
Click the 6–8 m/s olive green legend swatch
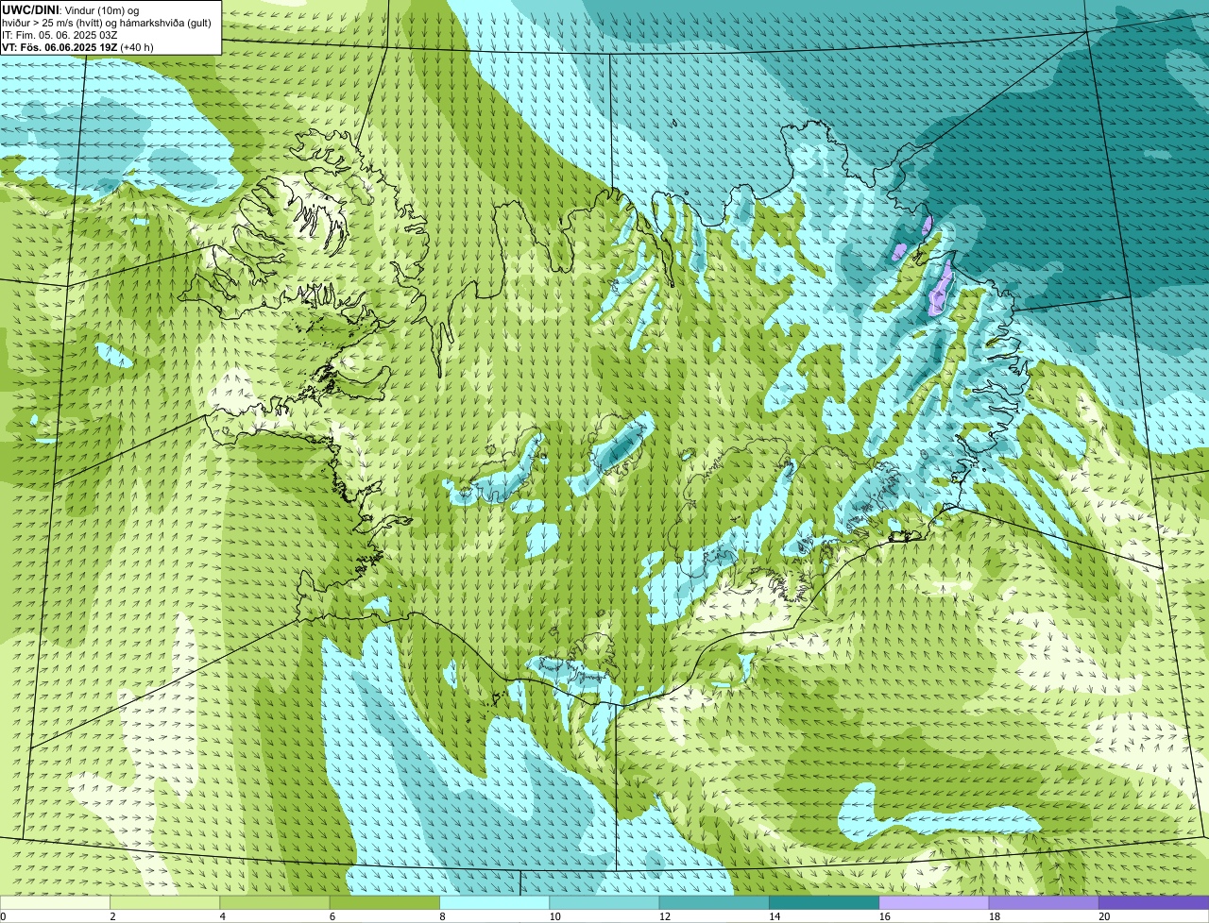coord(384,902)
